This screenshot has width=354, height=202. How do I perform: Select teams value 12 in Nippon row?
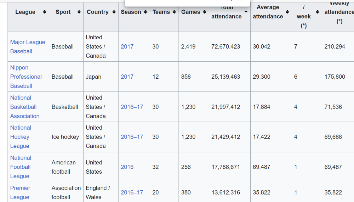(x=155, y=77)
